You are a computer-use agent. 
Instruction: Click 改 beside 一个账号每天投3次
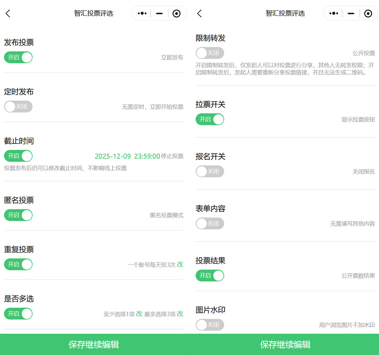click(x=180, y=264)
